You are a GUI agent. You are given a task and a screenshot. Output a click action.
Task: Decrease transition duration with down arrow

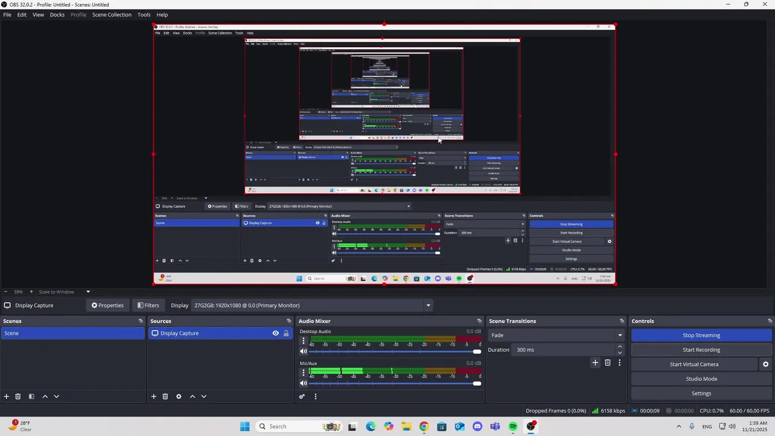(x=619, y=352)
